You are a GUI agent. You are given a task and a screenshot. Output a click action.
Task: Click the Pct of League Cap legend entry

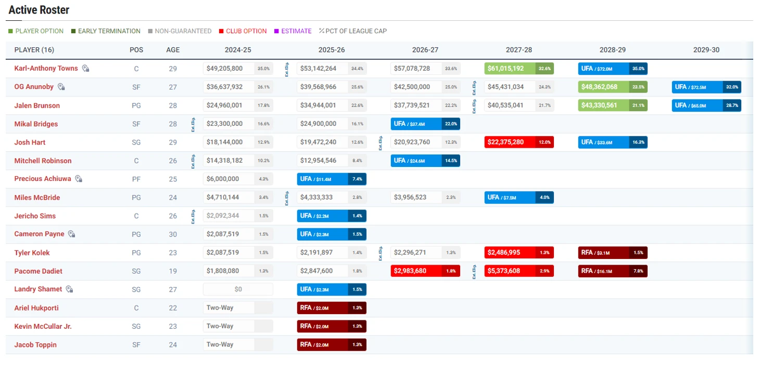353,31
